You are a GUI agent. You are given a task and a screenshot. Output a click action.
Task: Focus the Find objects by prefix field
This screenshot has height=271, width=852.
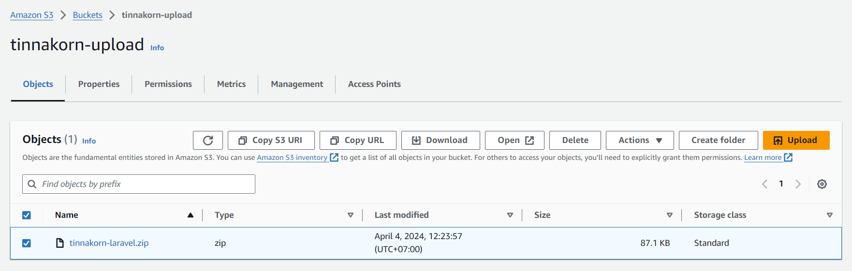139,184
